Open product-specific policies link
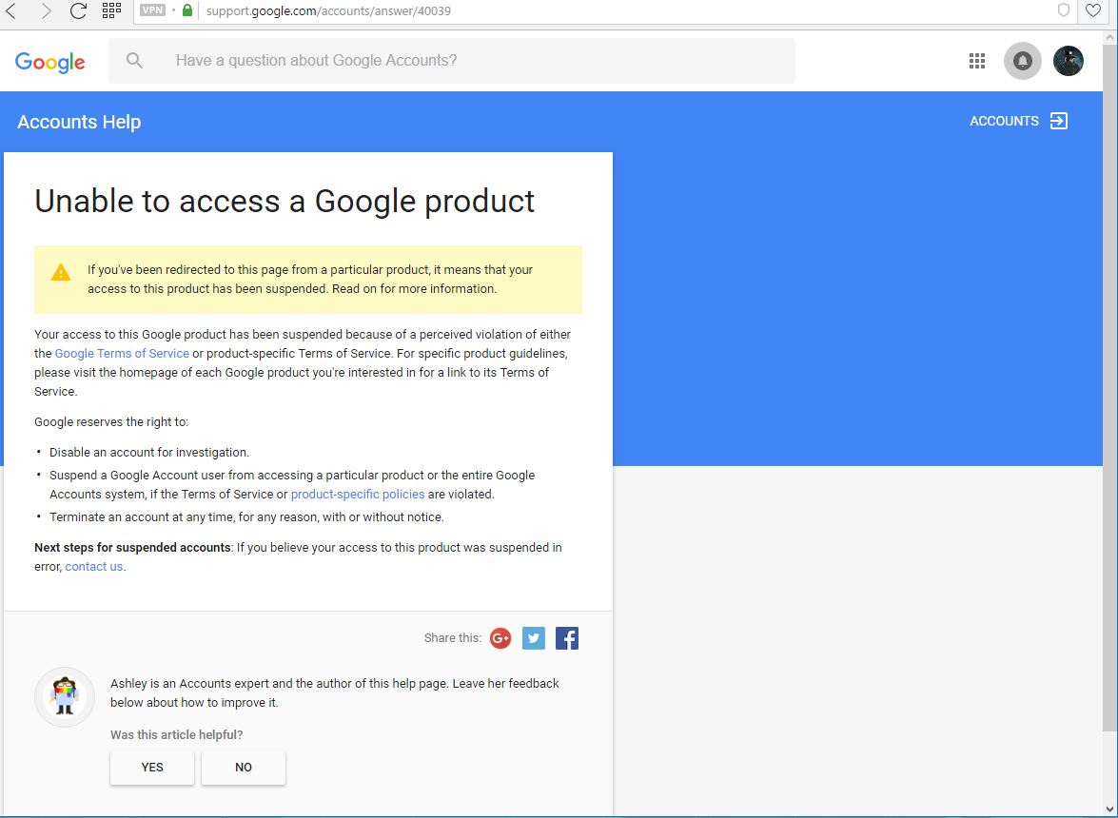1118x818 pixels. [x=357, y=494]
